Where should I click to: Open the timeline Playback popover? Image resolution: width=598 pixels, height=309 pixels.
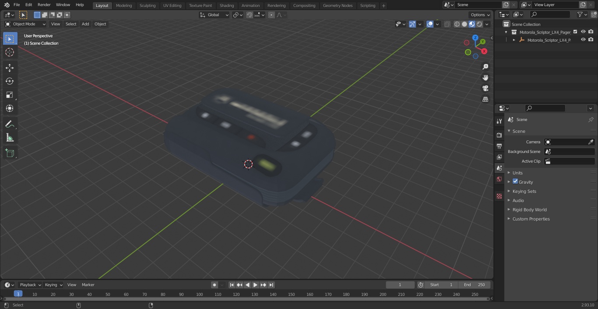(30, 285)
